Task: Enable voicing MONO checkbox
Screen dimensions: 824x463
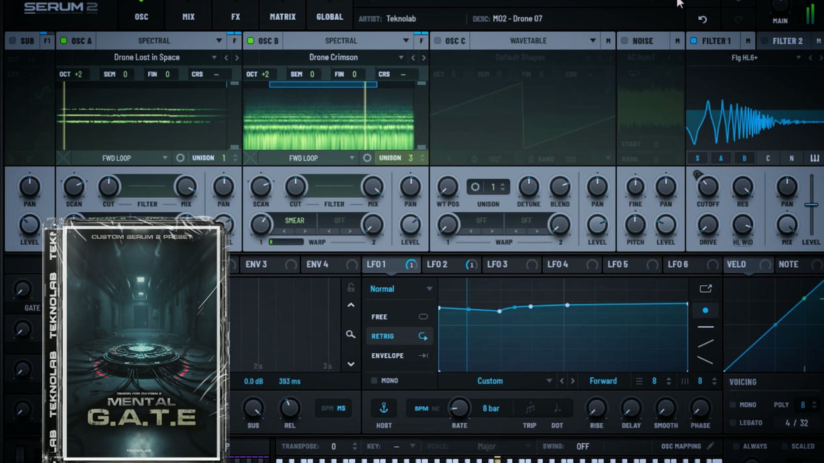Action: coord(733,405)
